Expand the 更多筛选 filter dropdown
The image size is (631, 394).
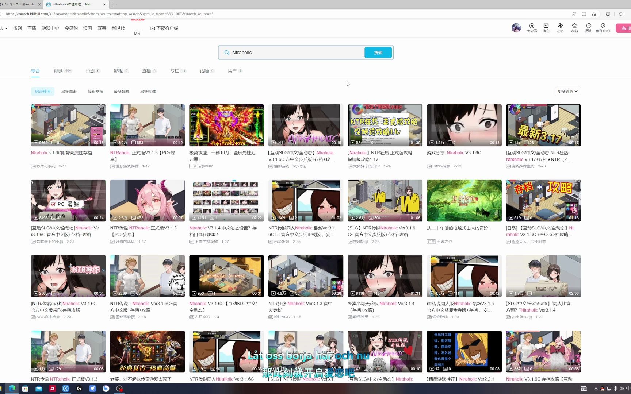567,91
